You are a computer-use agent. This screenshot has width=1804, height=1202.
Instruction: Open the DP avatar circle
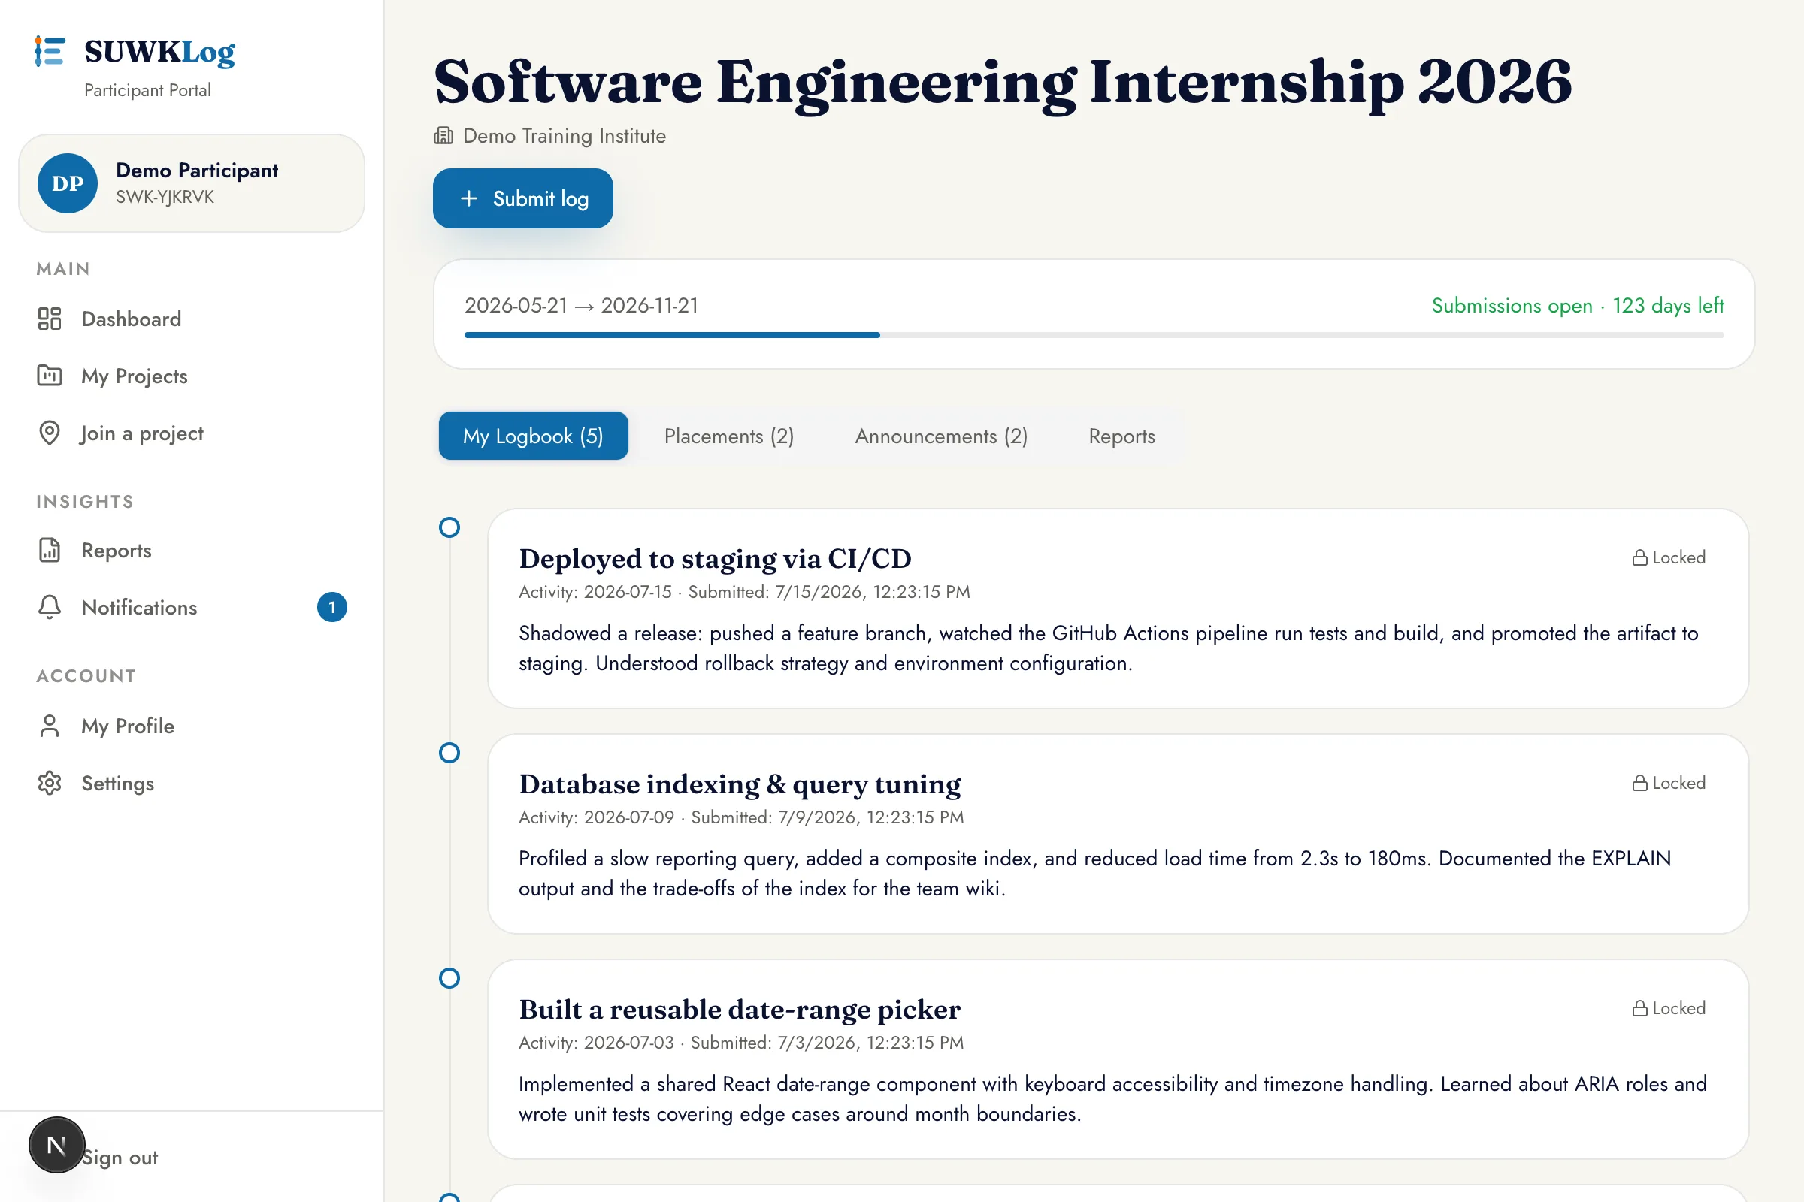[68, 183]
